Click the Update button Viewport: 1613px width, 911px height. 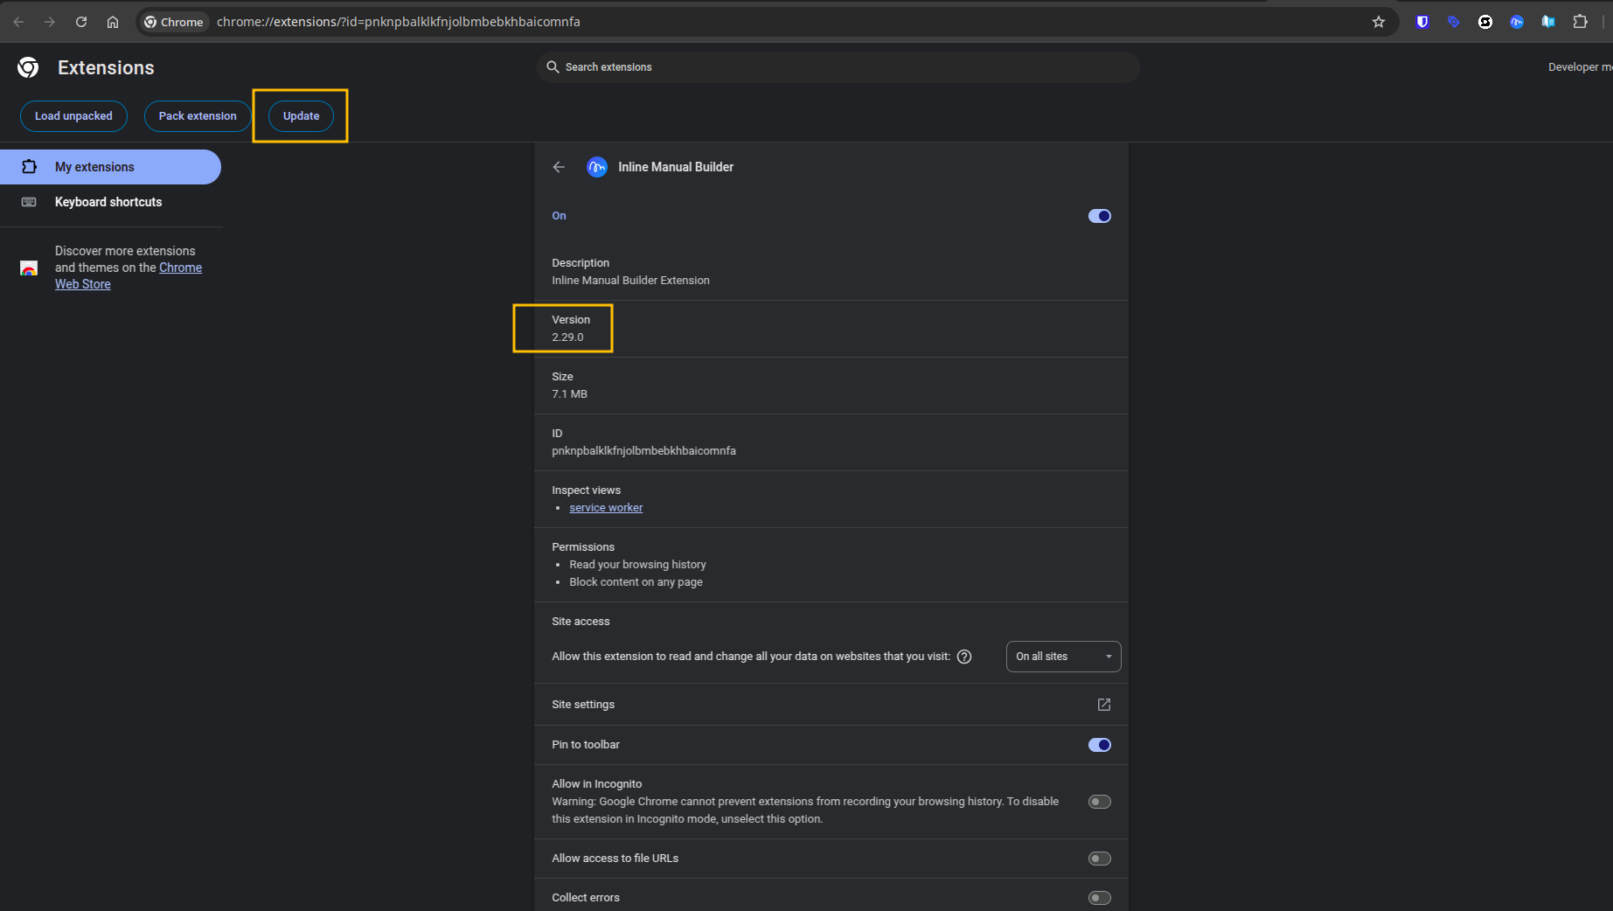click(301, 116)
